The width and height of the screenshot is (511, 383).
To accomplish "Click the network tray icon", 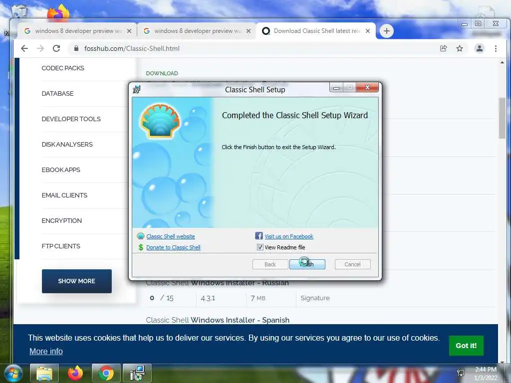I will (x=461, y=373).
